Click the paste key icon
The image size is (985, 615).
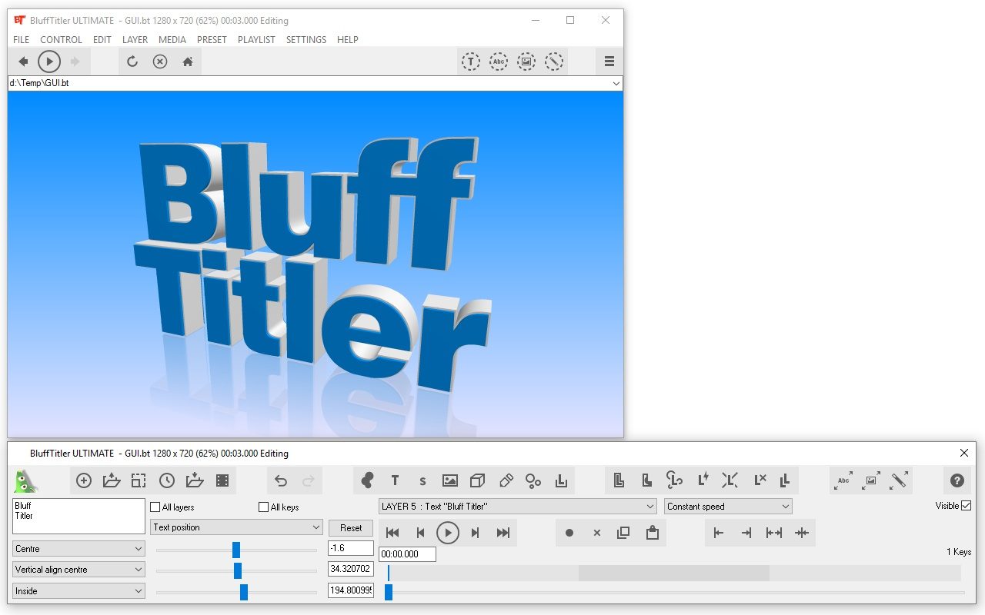[x=652, y=532]
